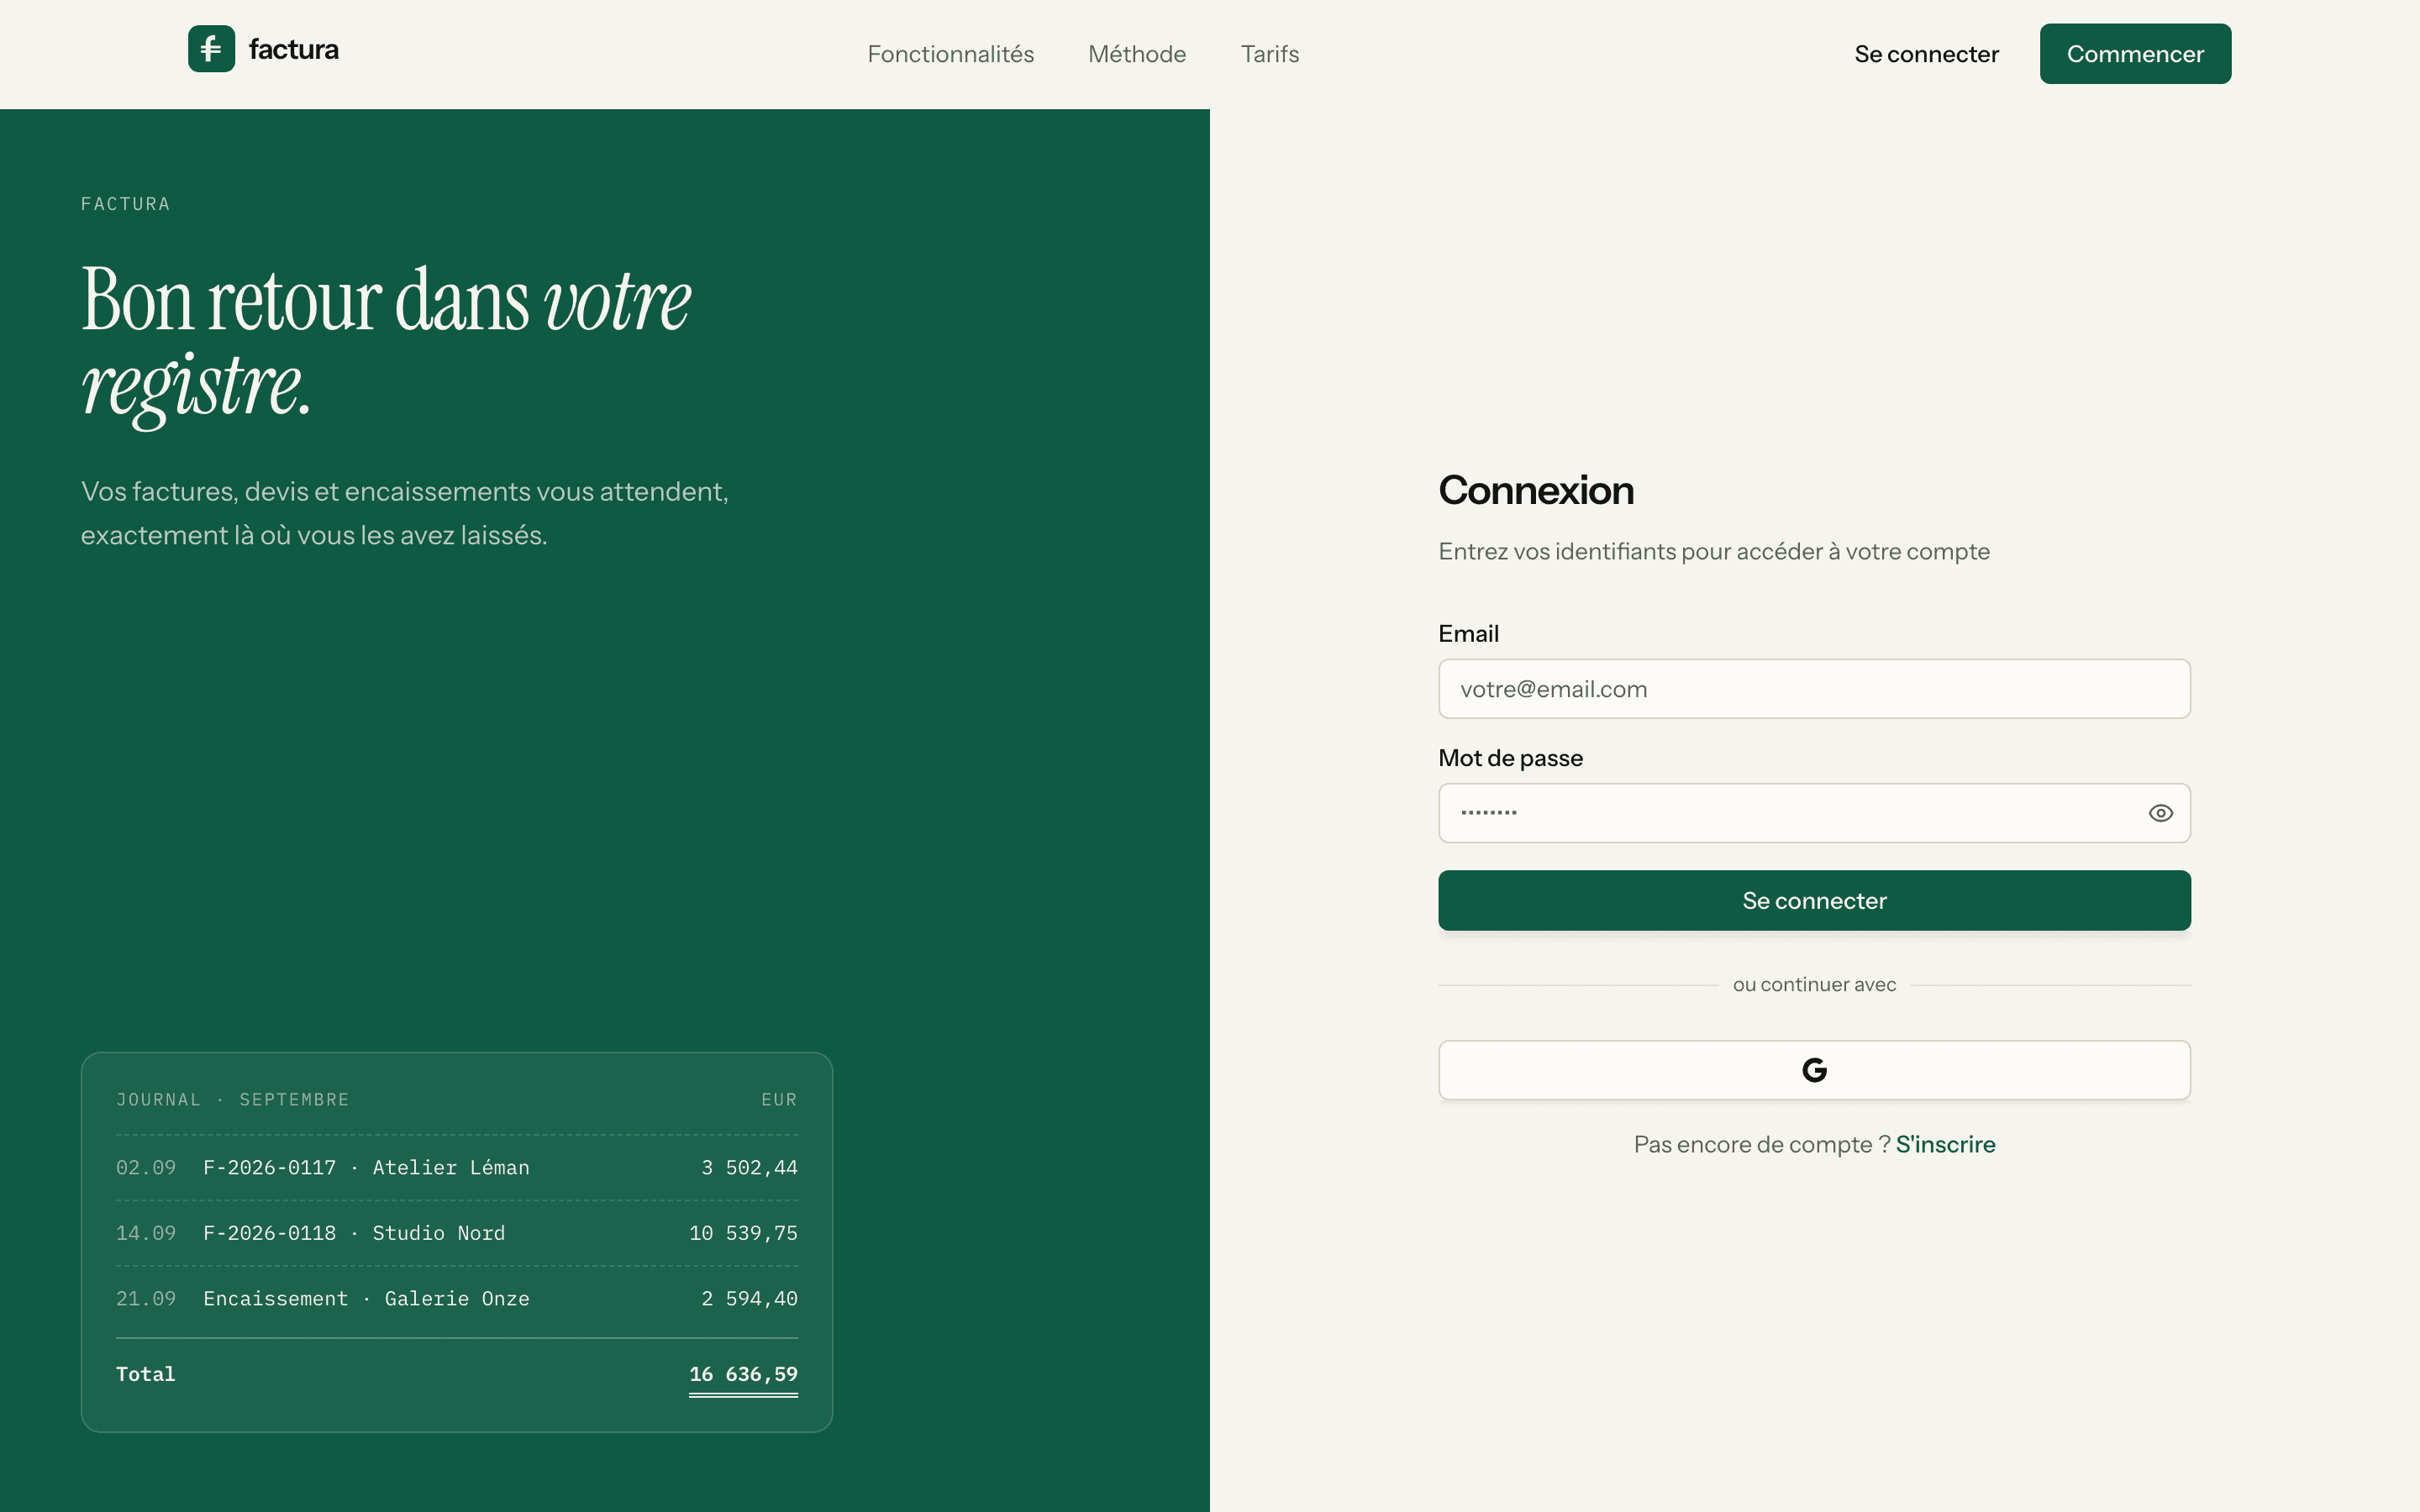2420x1512 pixels.
Task: Click the 'ou continuer avec' divider text
Action: 1814,984
